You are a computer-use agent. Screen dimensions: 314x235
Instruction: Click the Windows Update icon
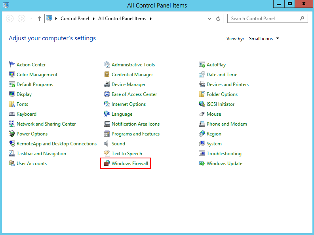click(x=202, y=163)
